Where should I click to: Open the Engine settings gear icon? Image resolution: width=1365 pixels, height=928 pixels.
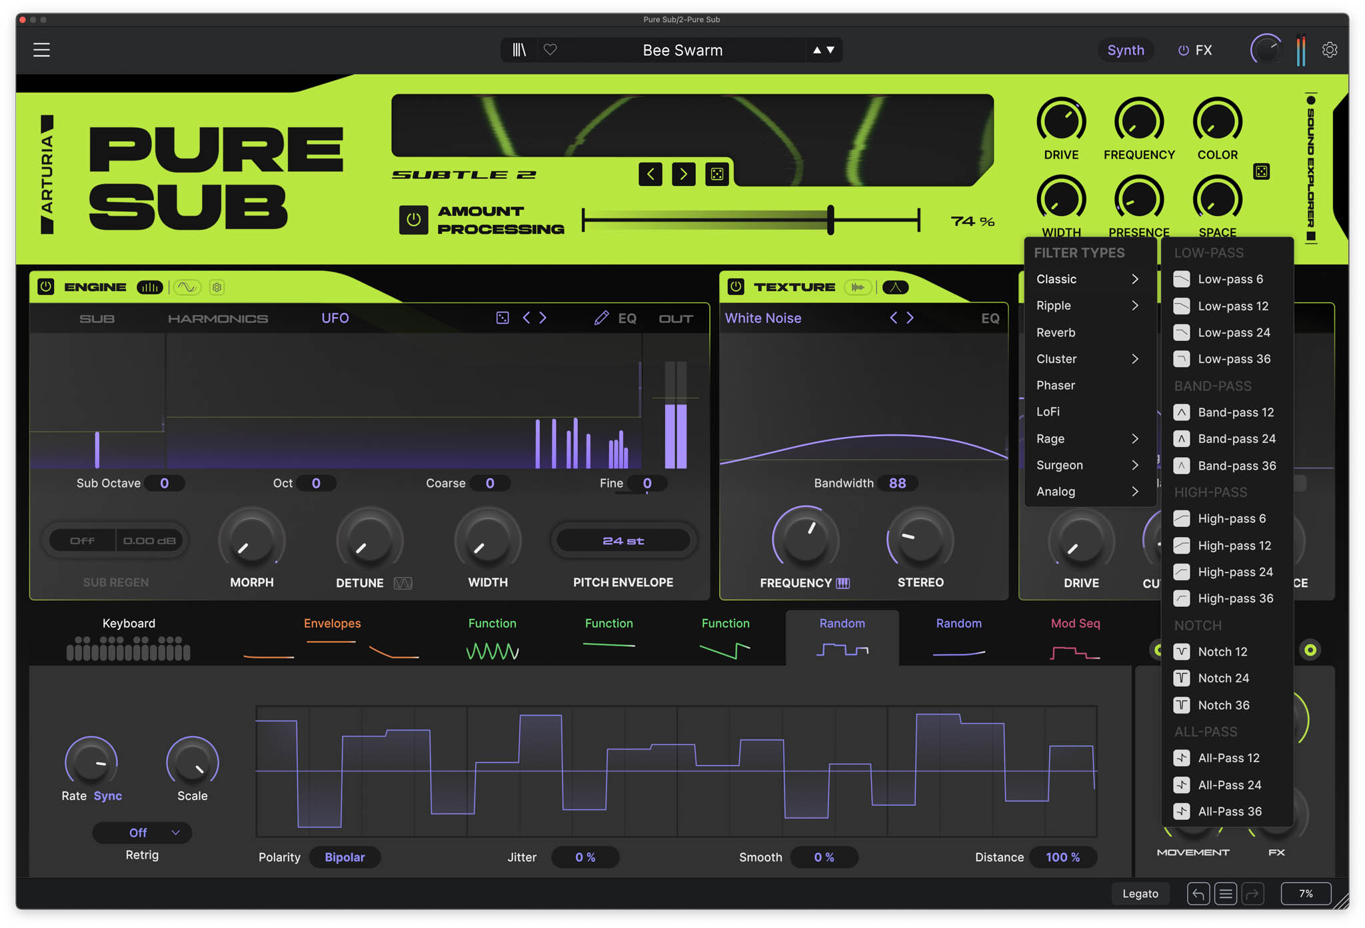(x=217, y=287)
